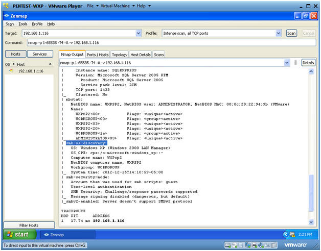Screen dimensions: 321x251
Task: Click the Filter Hosts button
Action: 29,225
